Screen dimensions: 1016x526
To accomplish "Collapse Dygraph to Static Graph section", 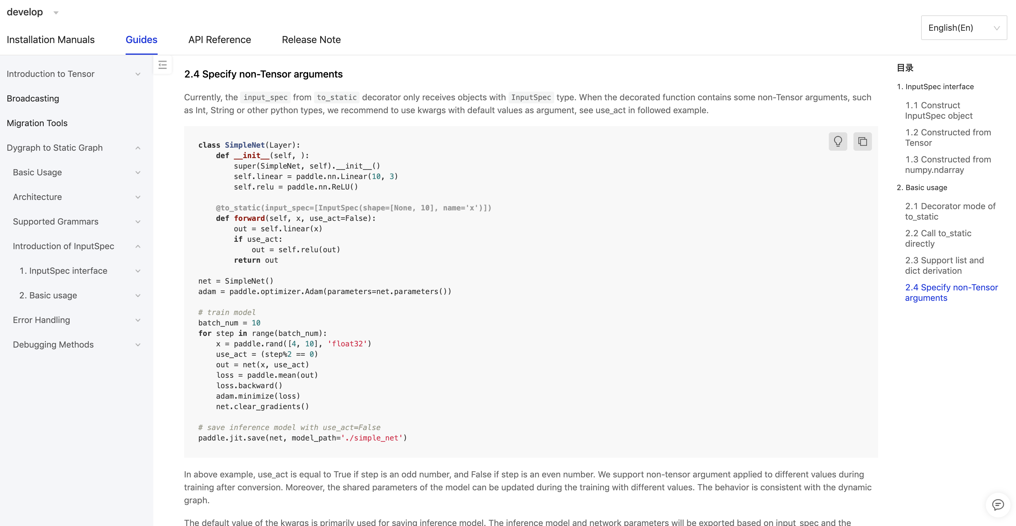I will click(x=138, y=148).
